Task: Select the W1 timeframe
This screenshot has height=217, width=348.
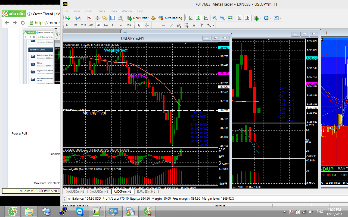Action: pyautogui.click(x=121, y=25)
